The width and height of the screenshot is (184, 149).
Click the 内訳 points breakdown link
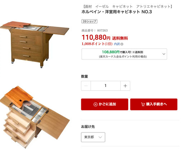coord(117,44)
